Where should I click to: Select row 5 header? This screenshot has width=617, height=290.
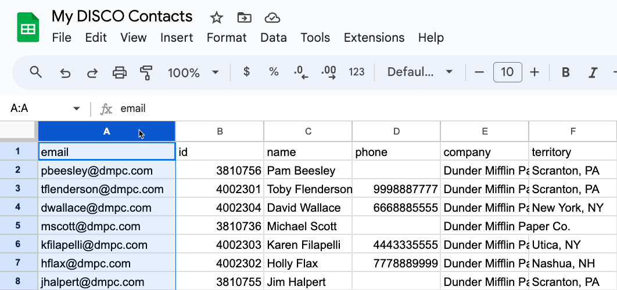click(19, 226)
